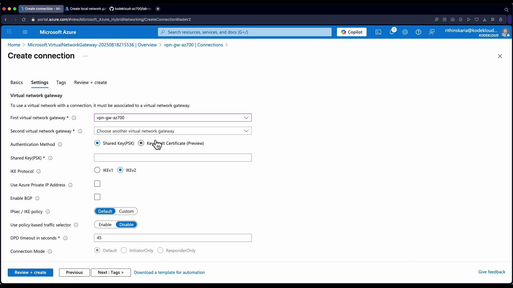Show info for IPsec / IKE policy

[48, 212]
